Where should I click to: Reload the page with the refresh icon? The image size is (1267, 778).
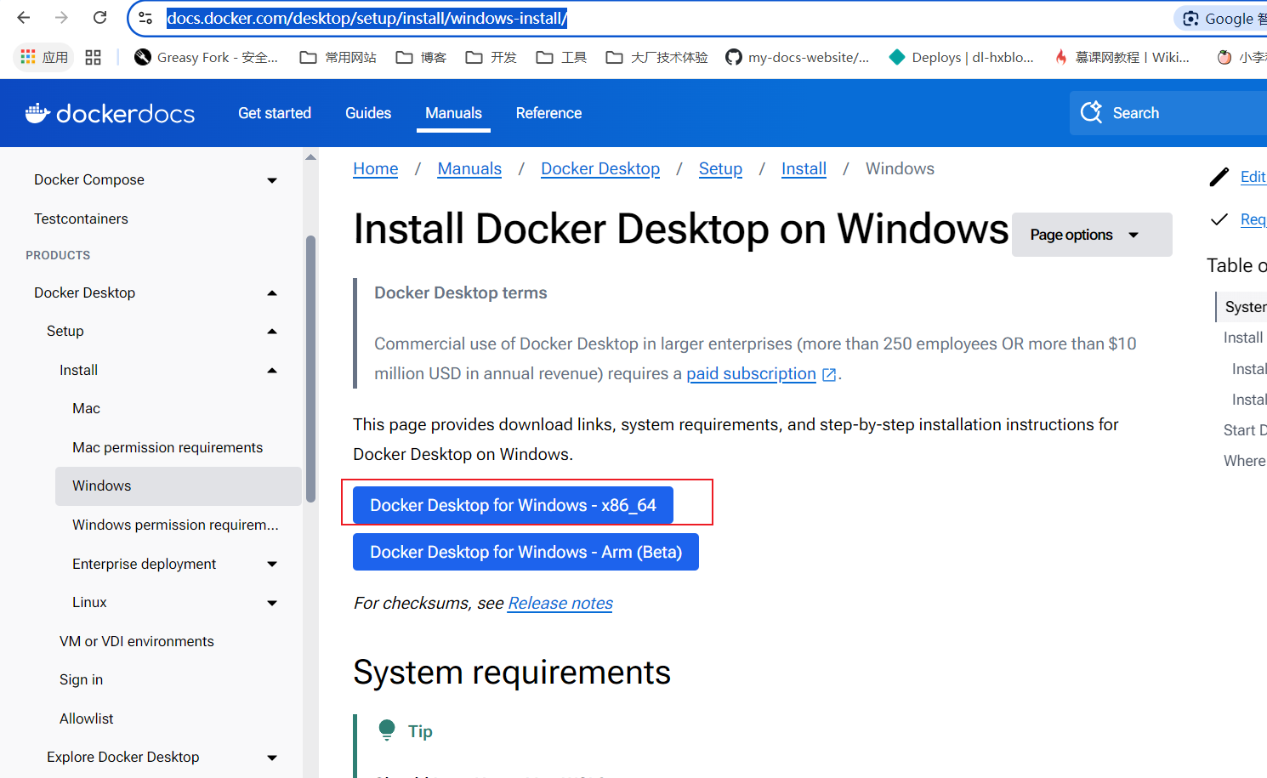click(99, 18)
